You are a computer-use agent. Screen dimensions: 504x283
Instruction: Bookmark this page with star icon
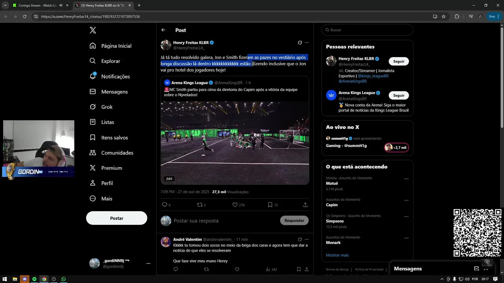tap(444, 17)
